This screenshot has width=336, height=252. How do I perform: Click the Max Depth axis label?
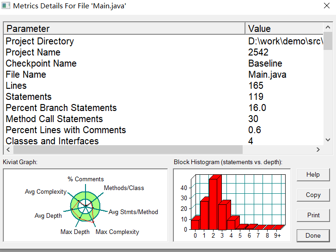click(75, 232)
